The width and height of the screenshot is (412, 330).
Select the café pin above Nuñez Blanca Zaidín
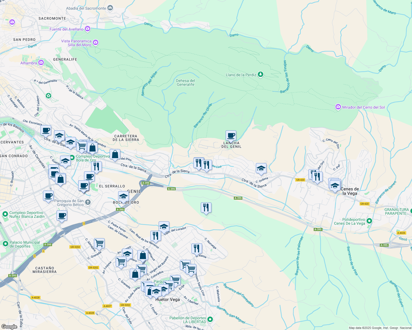48,197
